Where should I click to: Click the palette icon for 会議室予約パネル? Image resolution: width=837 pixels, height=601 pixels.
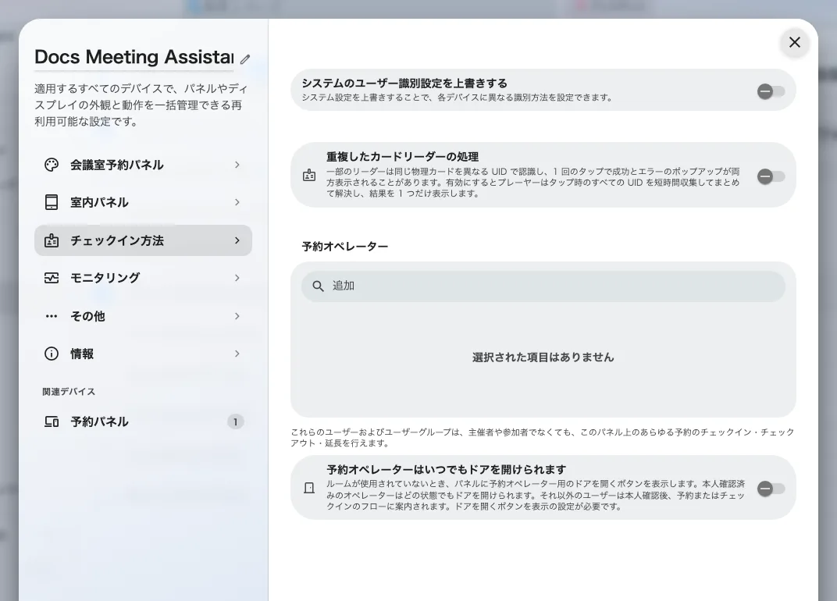(x=52, y=165)
